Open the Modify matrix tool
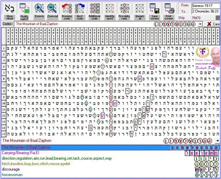221x179 pixels. click(x=24, y=8)
